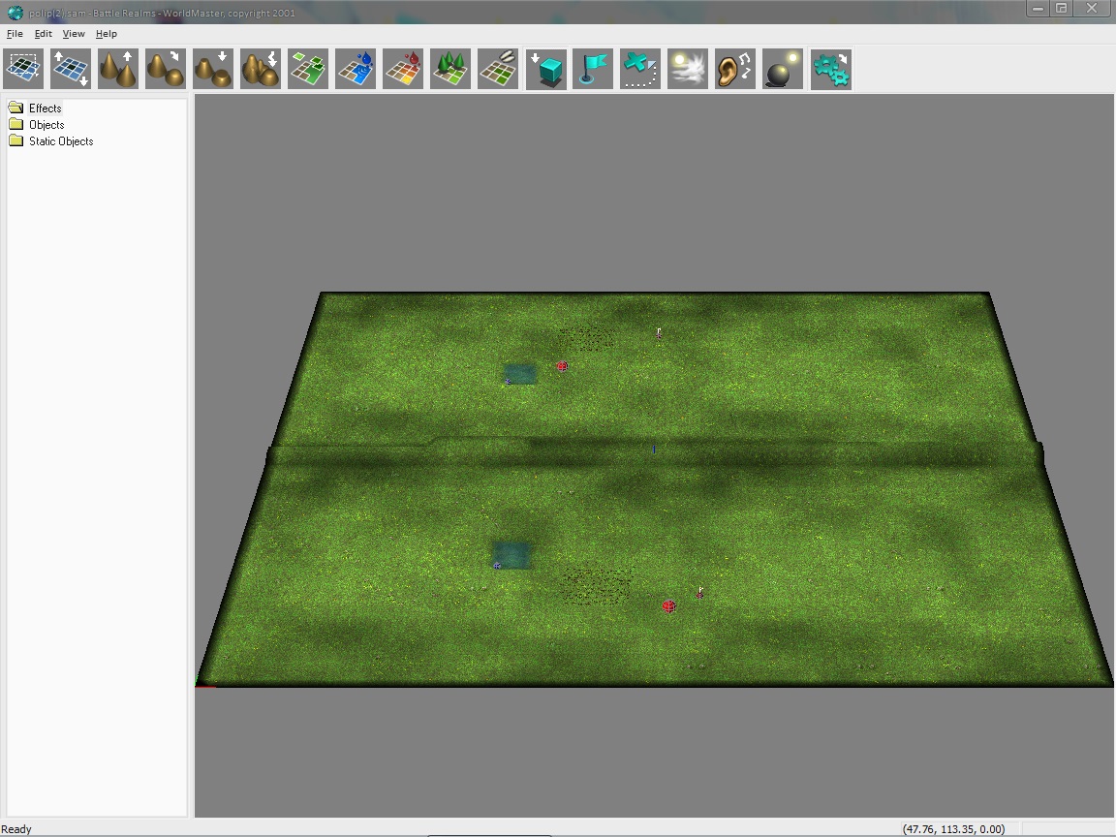Screen dimensions: 1116x837
Task: Activate the place object cube tool
Action: [546, 69]
